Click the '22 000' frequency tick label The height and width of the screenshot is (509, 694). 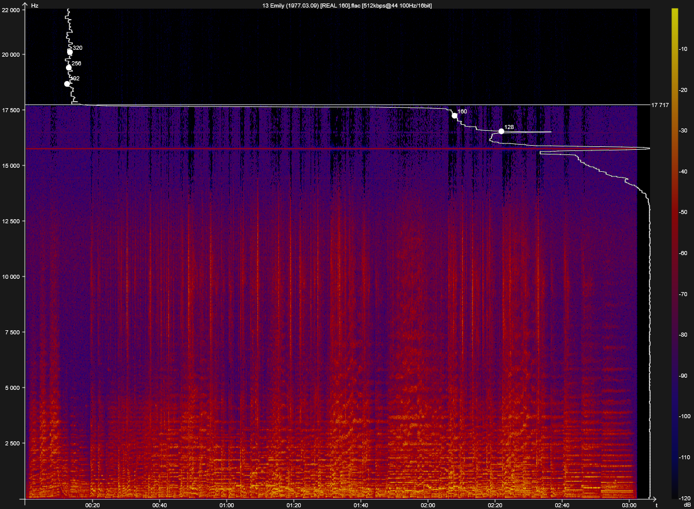[x=12, y=10]
